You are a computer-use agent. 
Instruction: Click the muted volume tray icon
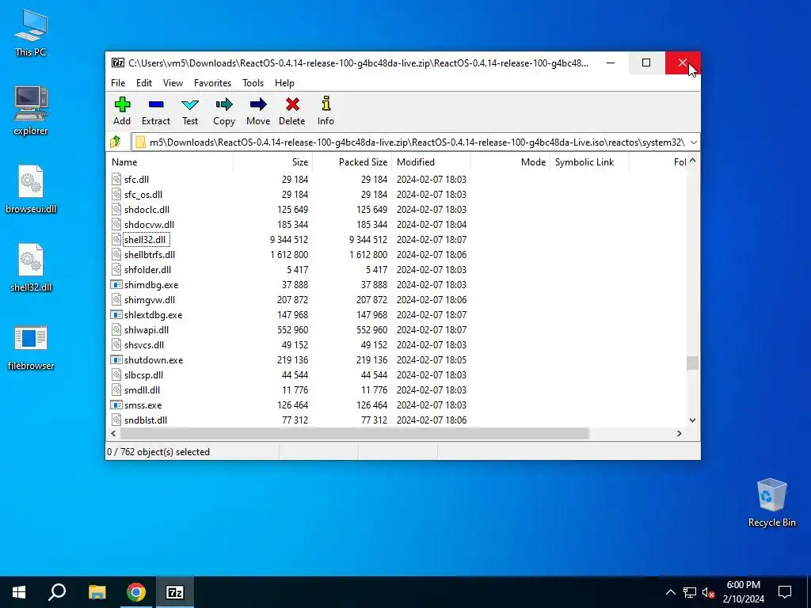(x=709, y=592)
